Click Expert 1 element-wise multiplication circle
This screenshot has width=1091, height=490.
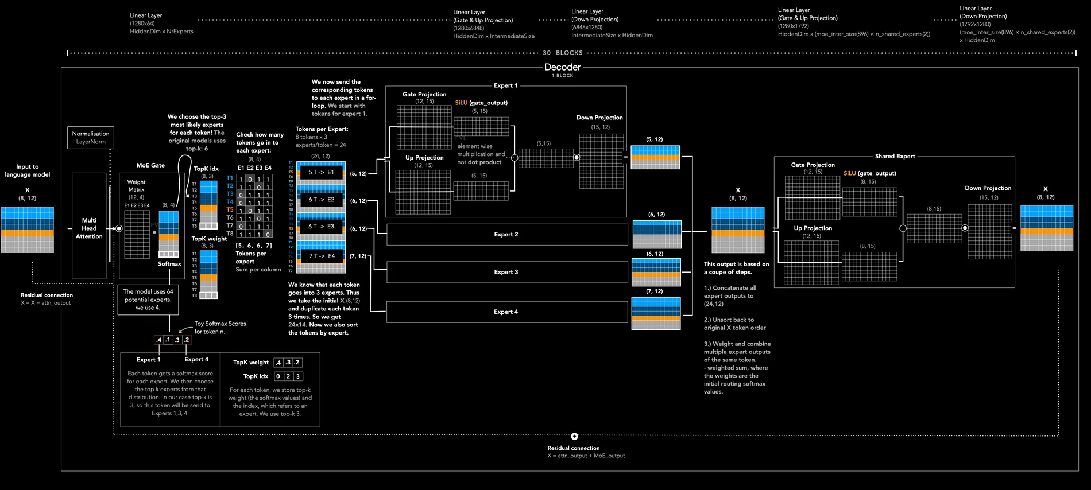514,158
